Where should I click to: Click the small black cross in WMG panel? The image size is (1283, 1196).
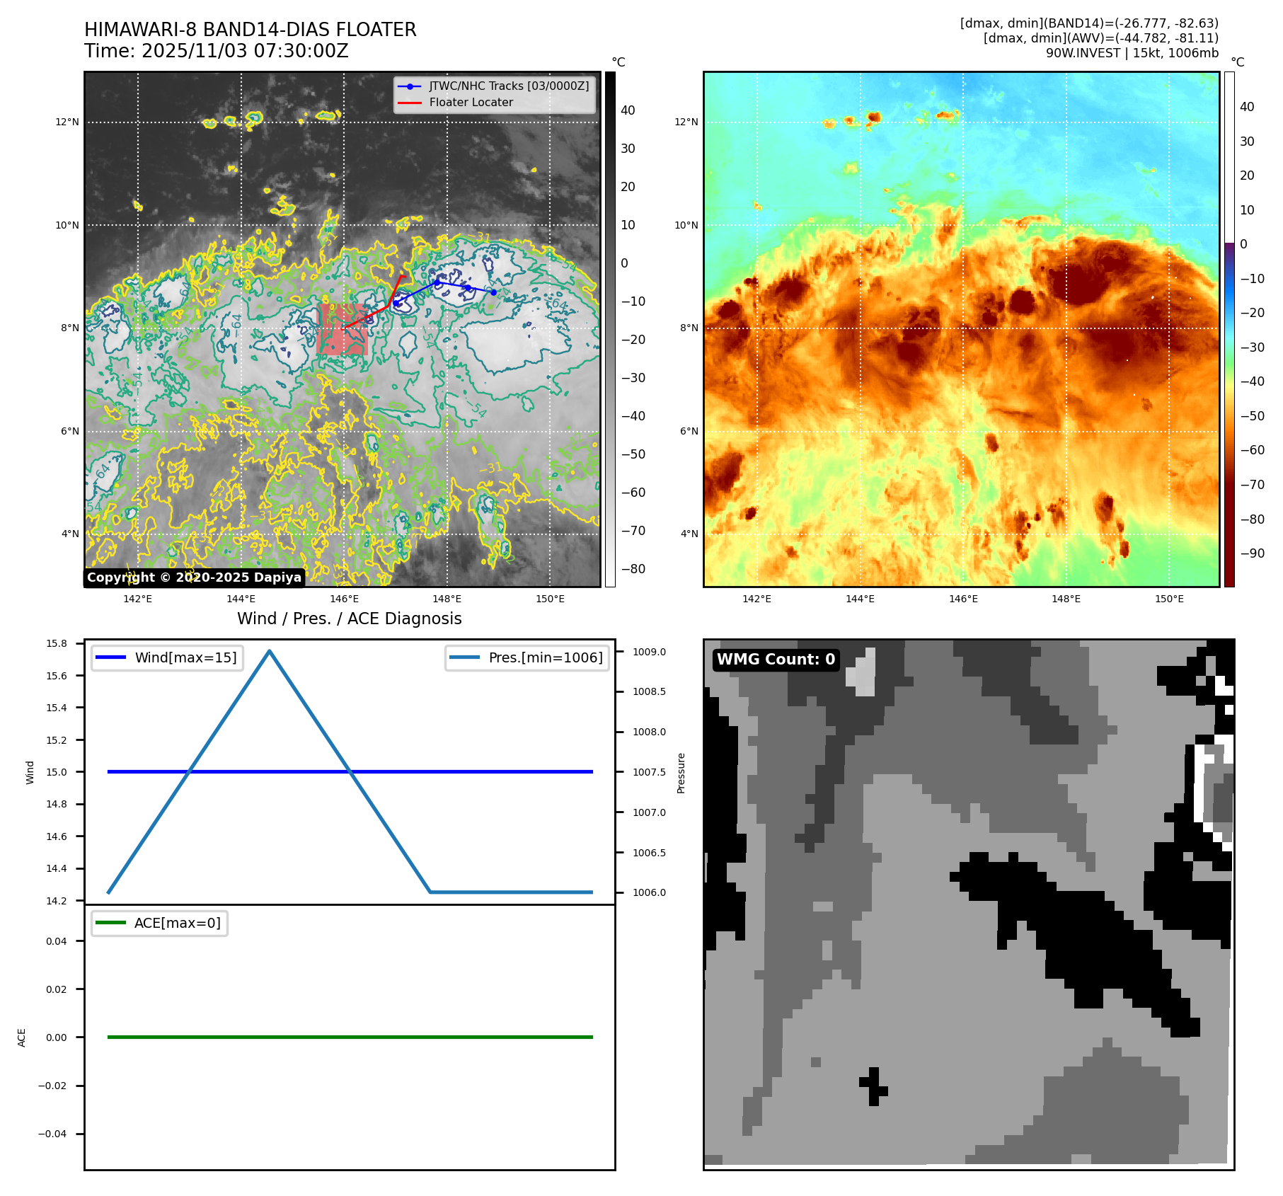pos(873,1086)
